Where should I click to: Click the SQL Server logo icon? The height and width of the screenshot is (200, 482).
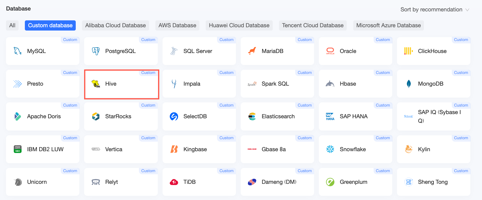[x=174, y=51]
